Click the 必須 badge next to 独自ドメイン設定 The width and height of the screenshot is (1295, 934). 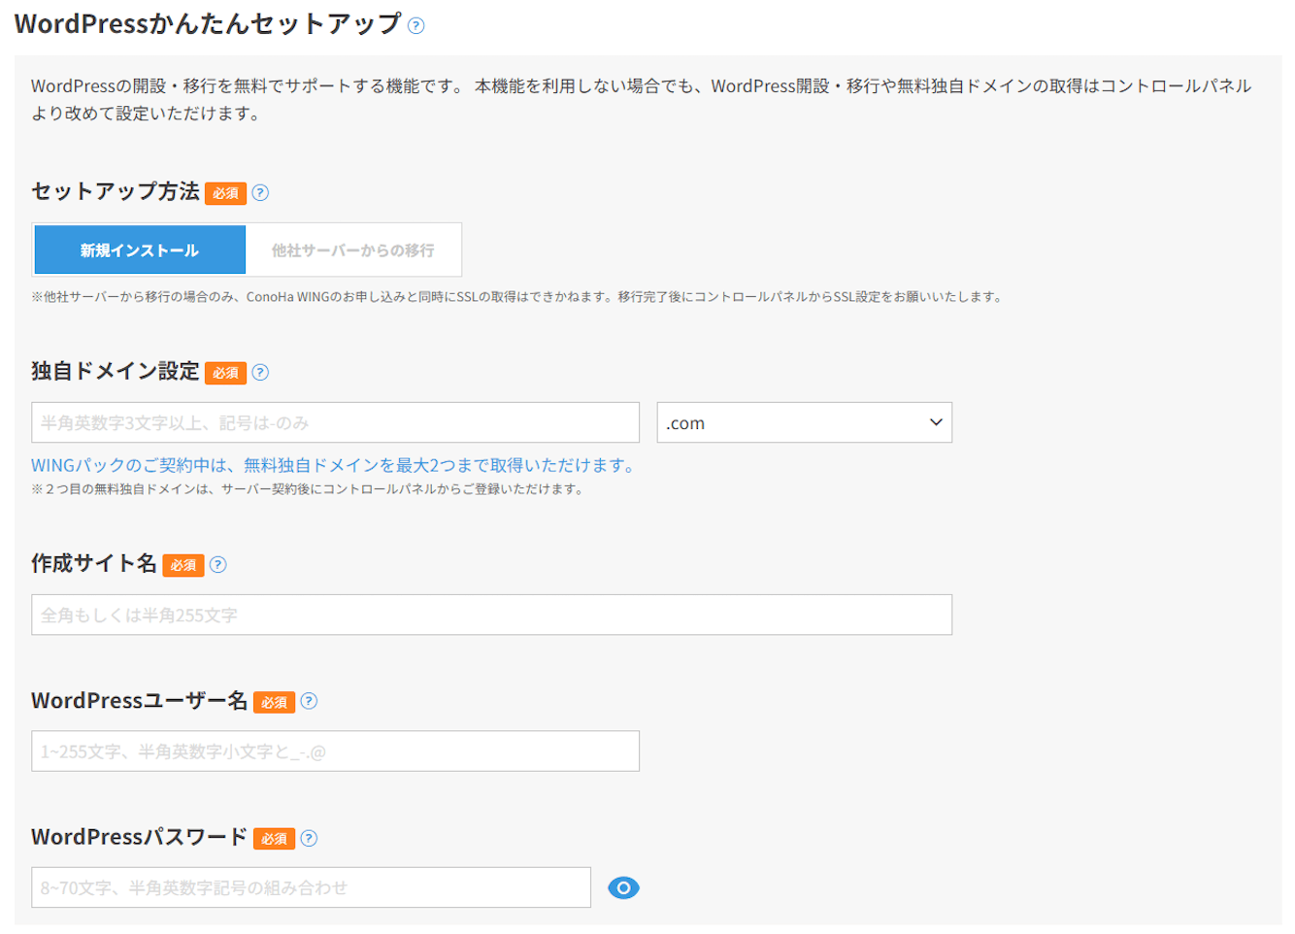225,373
